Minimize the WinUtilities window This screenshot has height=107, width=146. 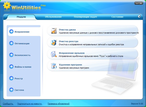click(x=137, y=3)
